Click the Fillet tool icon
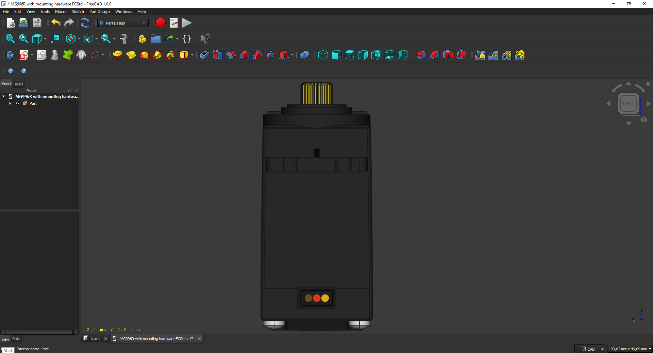653x353 pixels. pos(421,55)
